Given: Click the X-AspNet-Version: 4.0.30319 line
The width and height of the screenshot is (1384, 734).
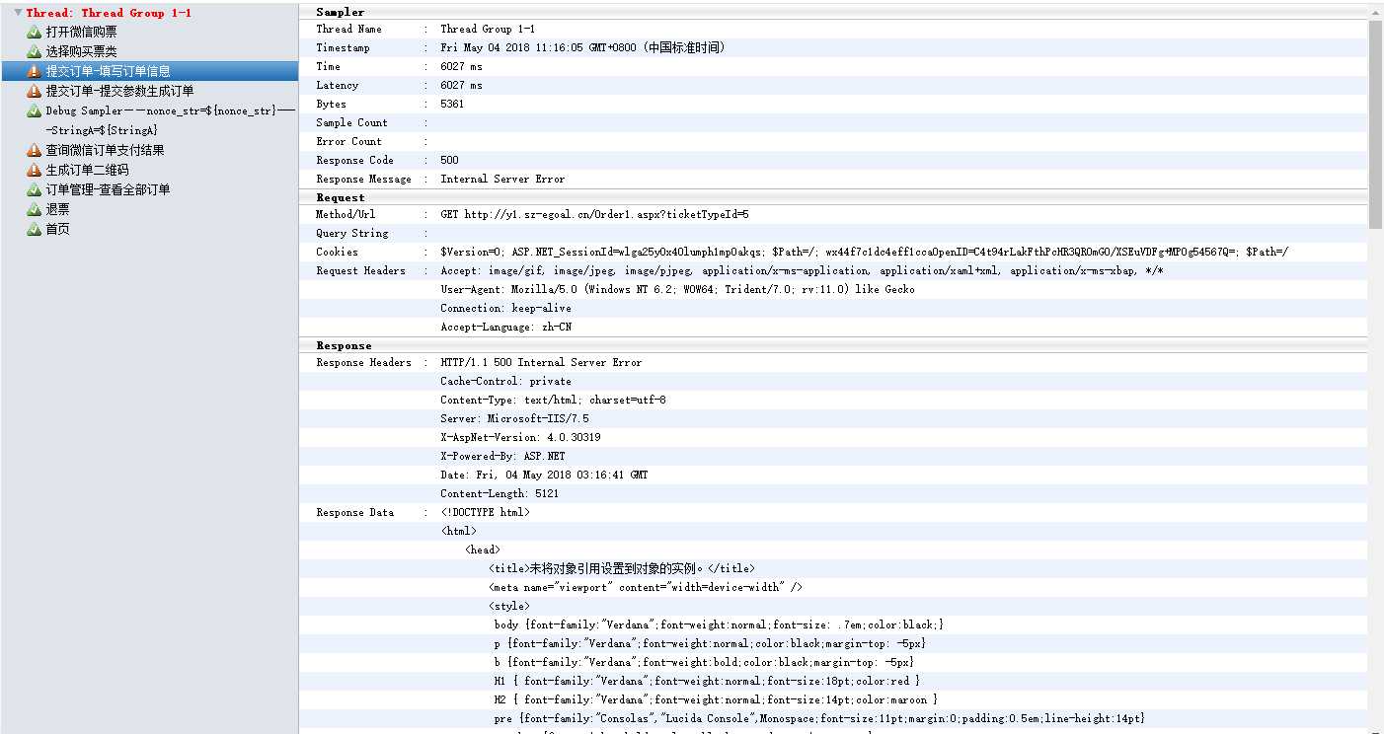Looking at the screenshot, I should [x=520, y=437].
